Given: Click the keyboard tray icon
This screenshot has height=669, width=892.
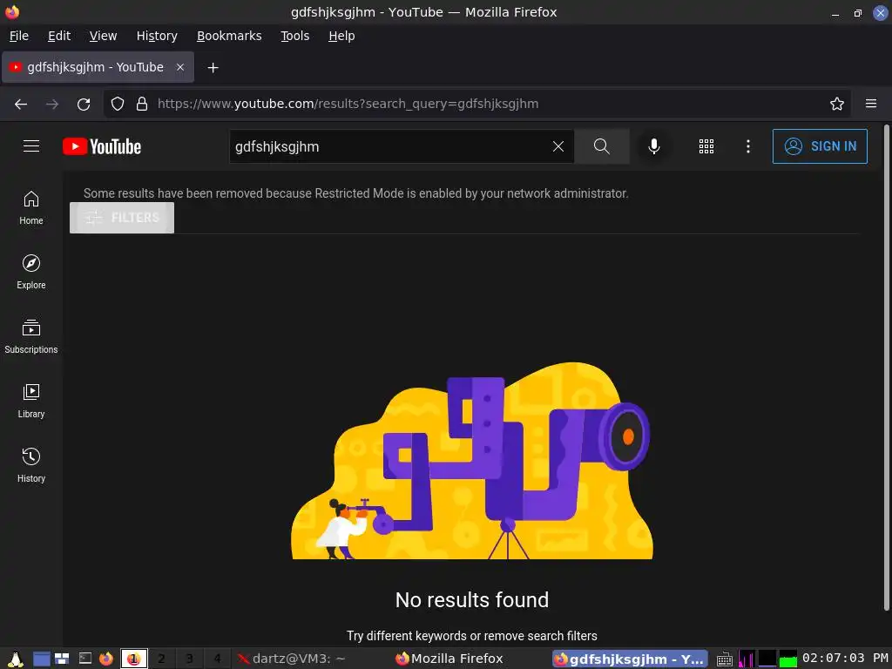Looking at the screenshot, I should (x=724, y=659).
